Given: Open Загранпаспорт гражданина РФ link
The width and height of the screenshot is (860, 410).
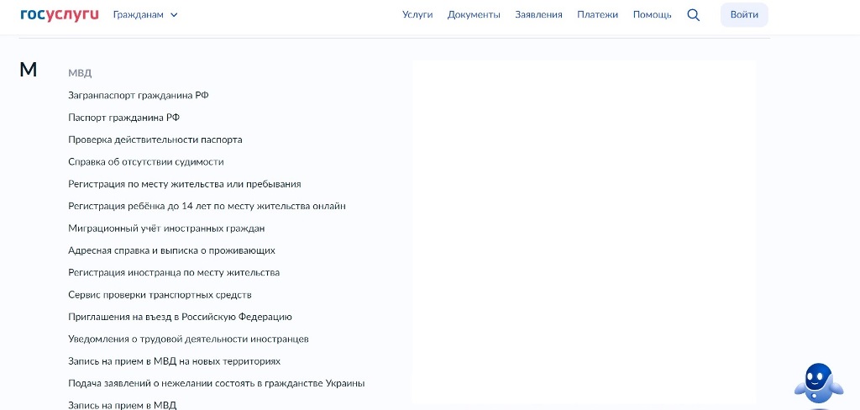Looking at the screenshot, I should [139, 96].
